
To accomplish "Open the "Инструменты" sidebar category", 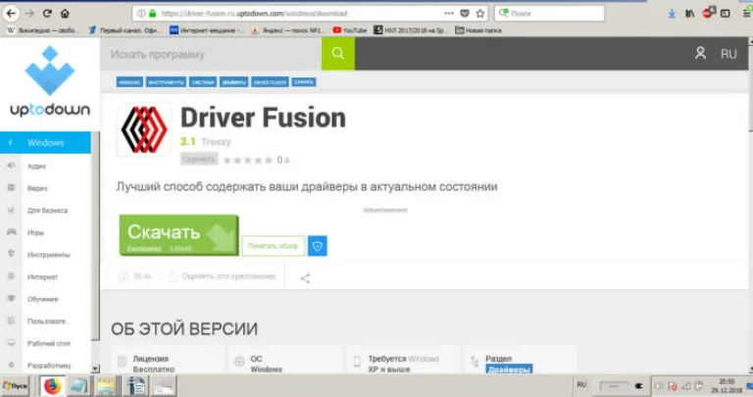I will 46,255.
